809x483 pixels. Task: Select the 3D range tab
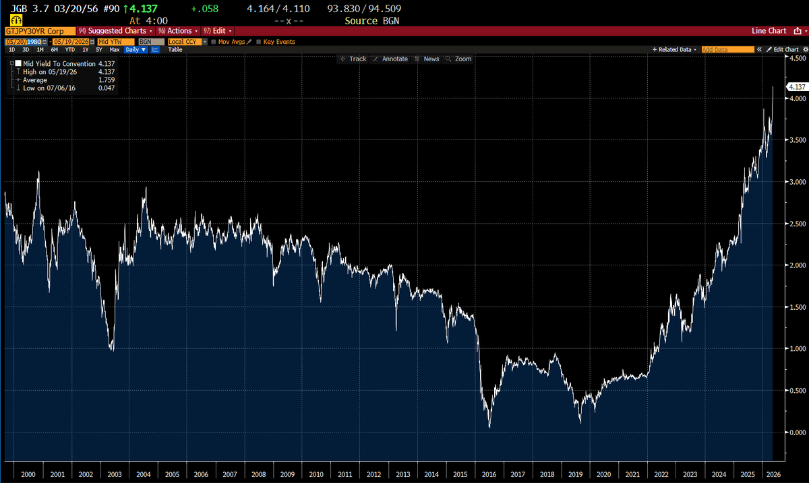click(25, 49)
